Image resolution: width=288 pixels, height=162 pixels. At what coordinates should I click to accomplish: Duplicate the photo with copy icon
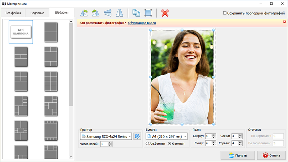(x=136, y=13)
